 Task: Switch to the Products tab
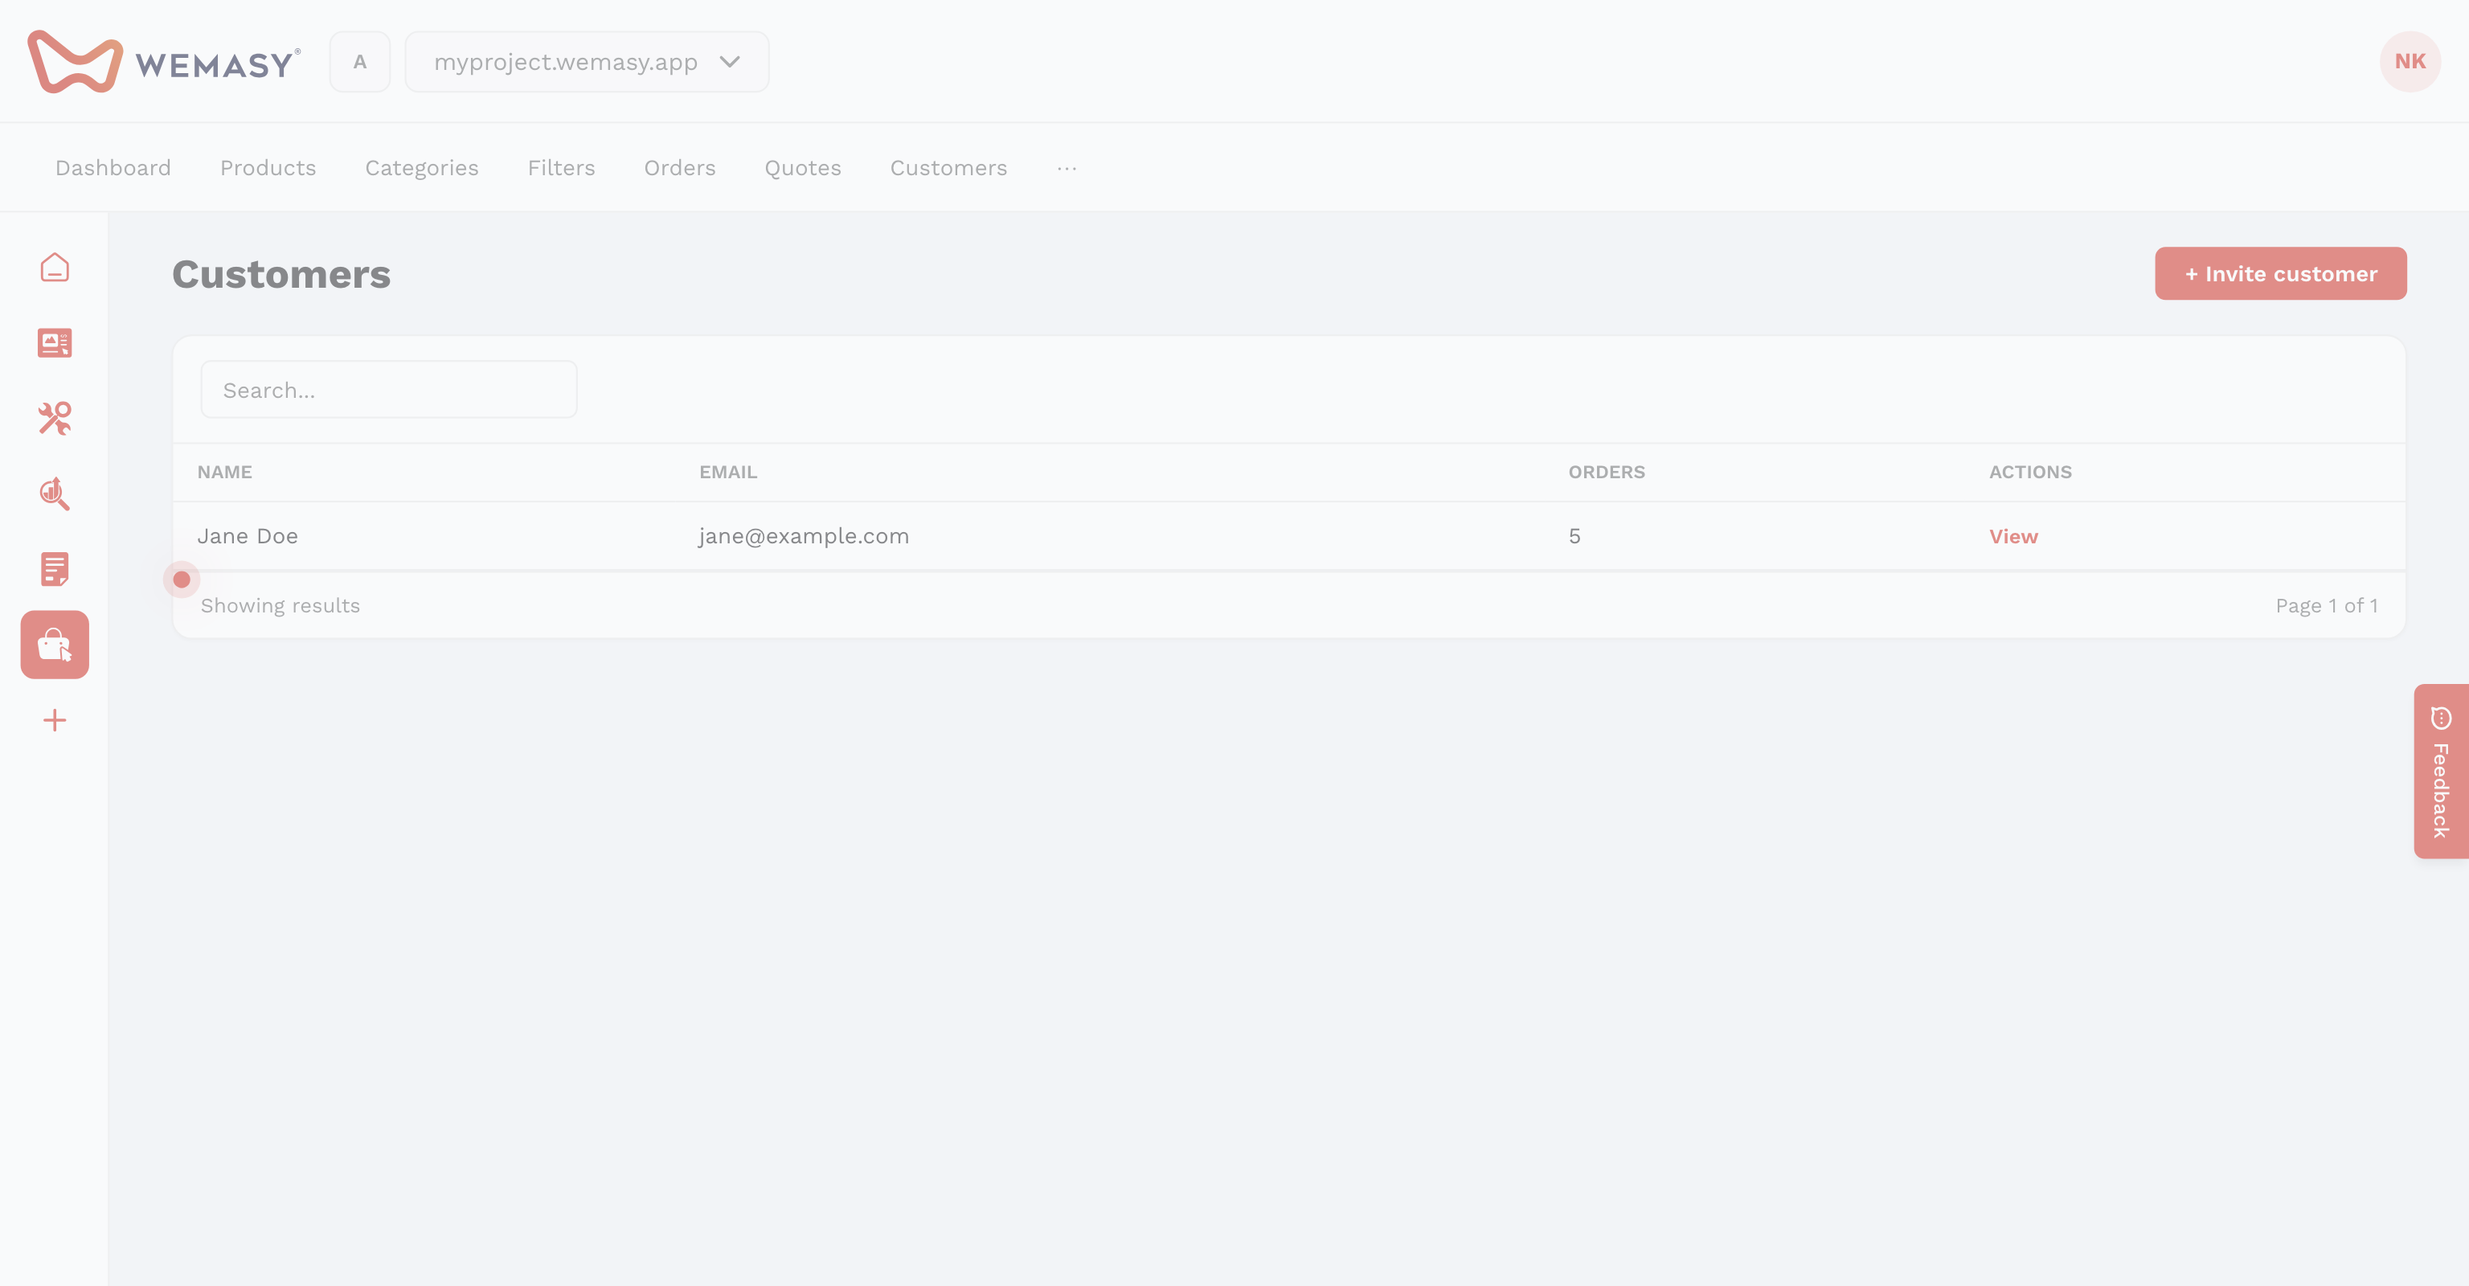click(268, 168)
